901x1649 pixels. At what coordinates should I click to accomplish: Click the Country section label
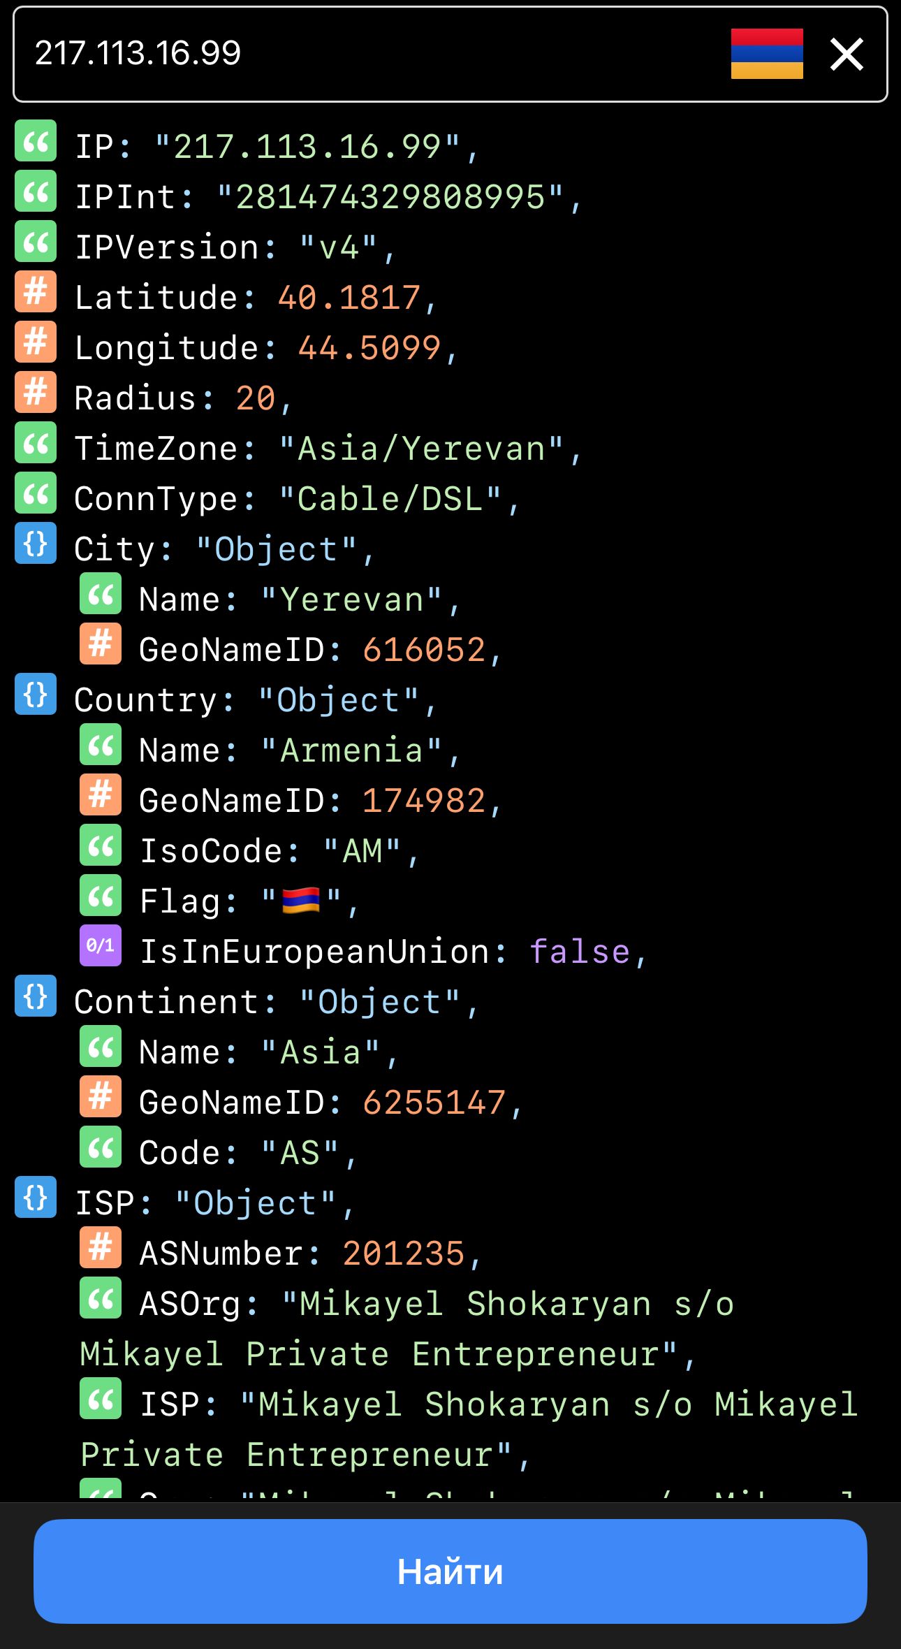[149, 699]
